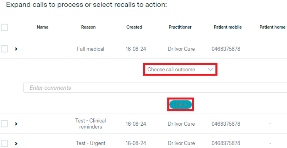The height and width of the screenshot is (148, 287).
Task: Click the chevron in the call outcome dropdown
Action: click(211, 69)
